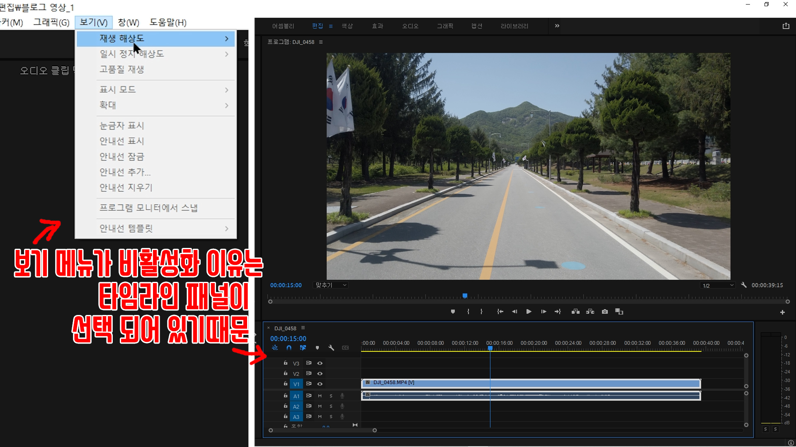Toggle the timeline Snap magnet icon
796x447 pixels.
(x=289, y=348)
